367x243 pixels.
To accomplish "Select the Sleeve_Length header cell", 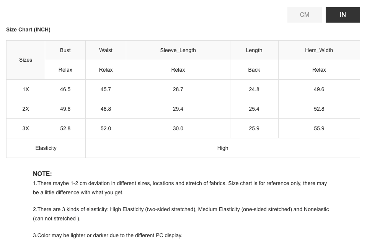I will click(178, 50).
